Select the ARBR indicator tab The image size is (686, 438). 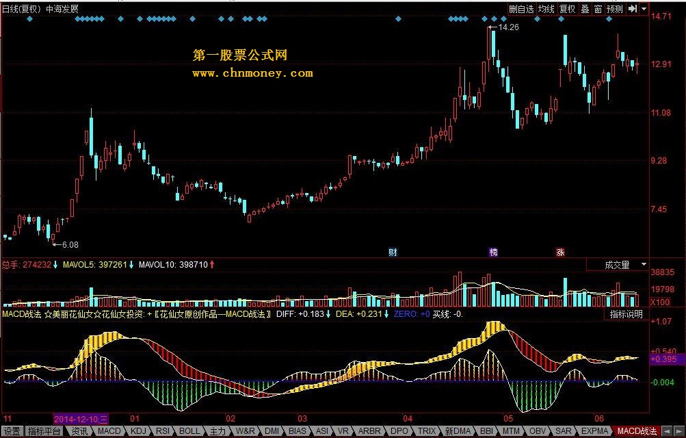370,431
